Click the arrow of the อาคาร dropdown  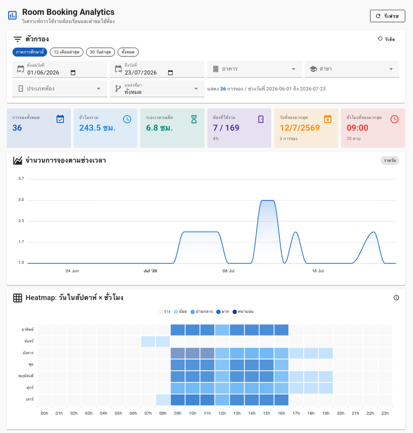coord(294,69)
